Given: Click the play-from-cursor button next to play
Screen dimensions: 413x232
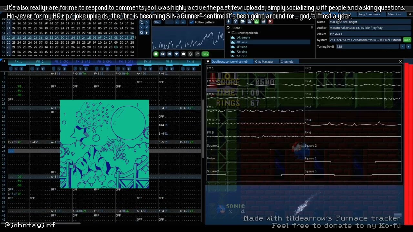Looking at the screenshot, I should coord(169,54).
